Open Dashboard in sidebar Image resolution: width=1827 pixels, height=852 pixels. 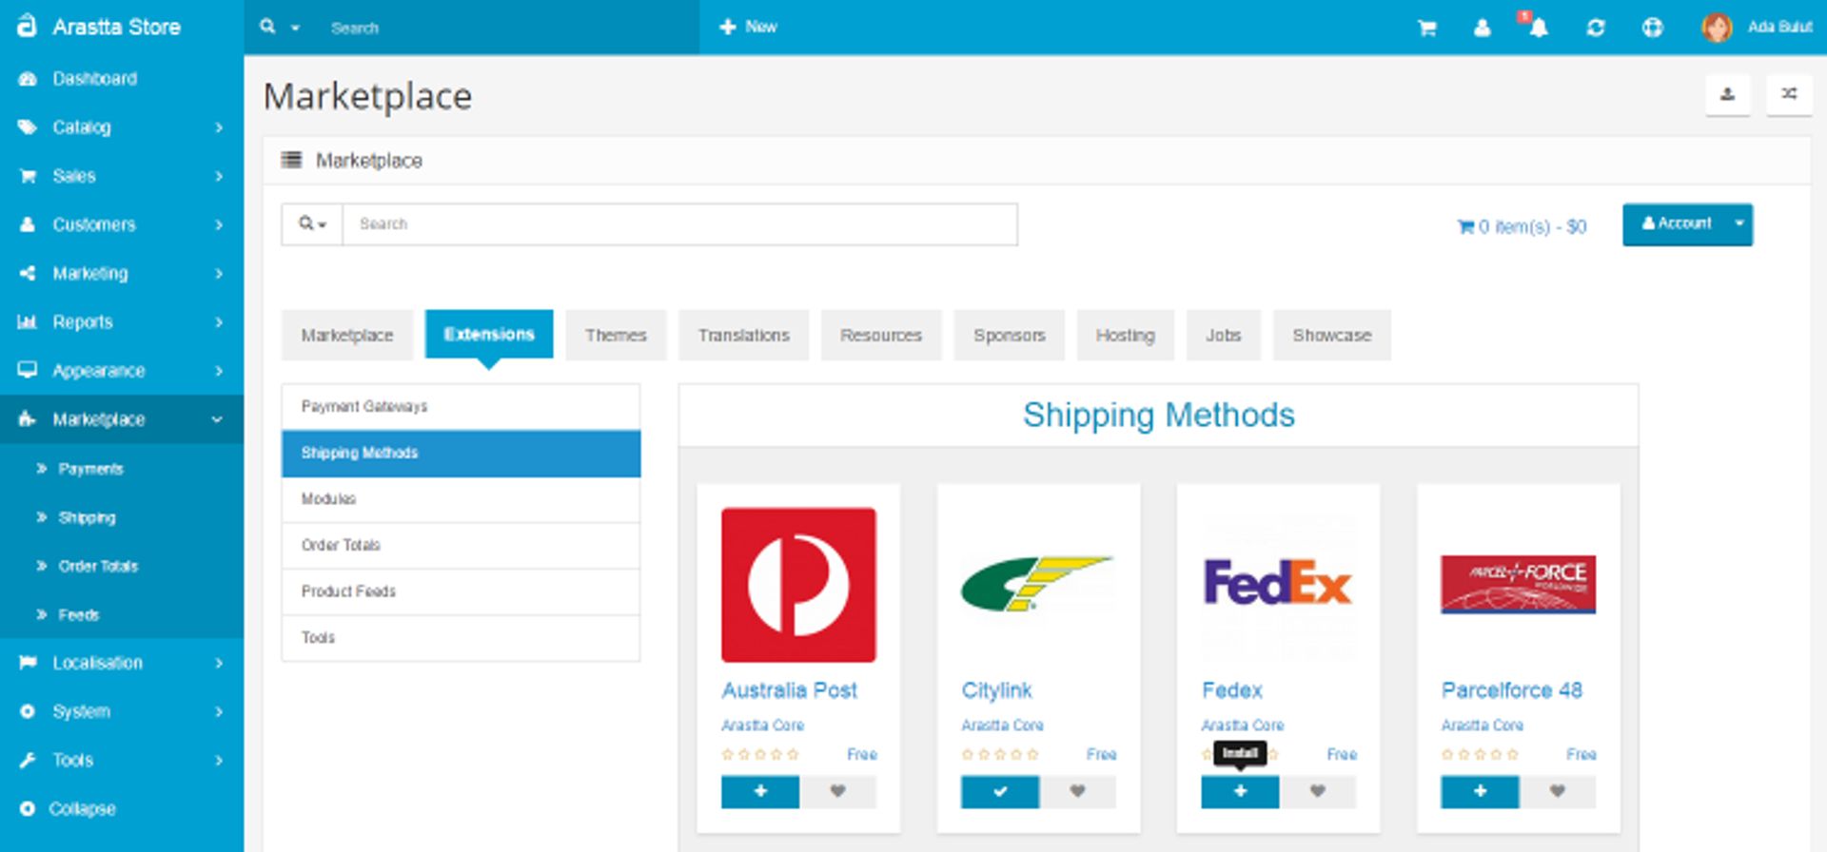pyautogui.click(x=122, y=79)
